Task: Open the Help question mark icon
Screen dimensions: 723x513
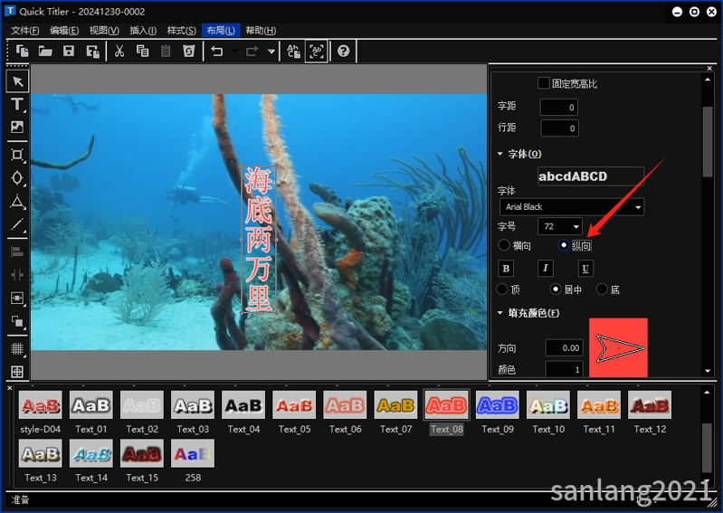Action: pyautogui.click(x=344, y=51)
